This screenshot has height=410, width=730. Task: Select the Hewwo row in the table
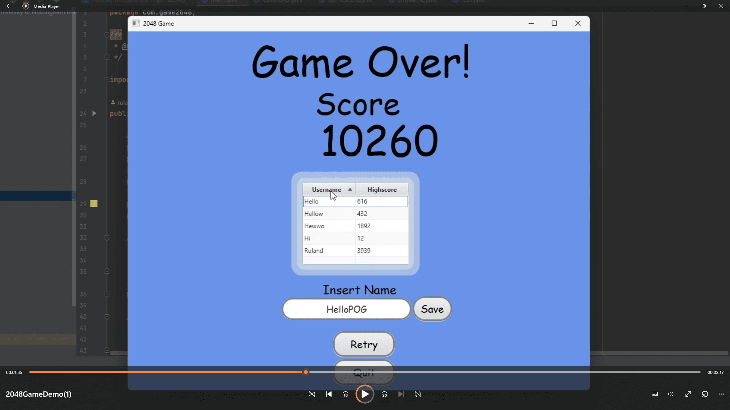click(x=355, y=226)
